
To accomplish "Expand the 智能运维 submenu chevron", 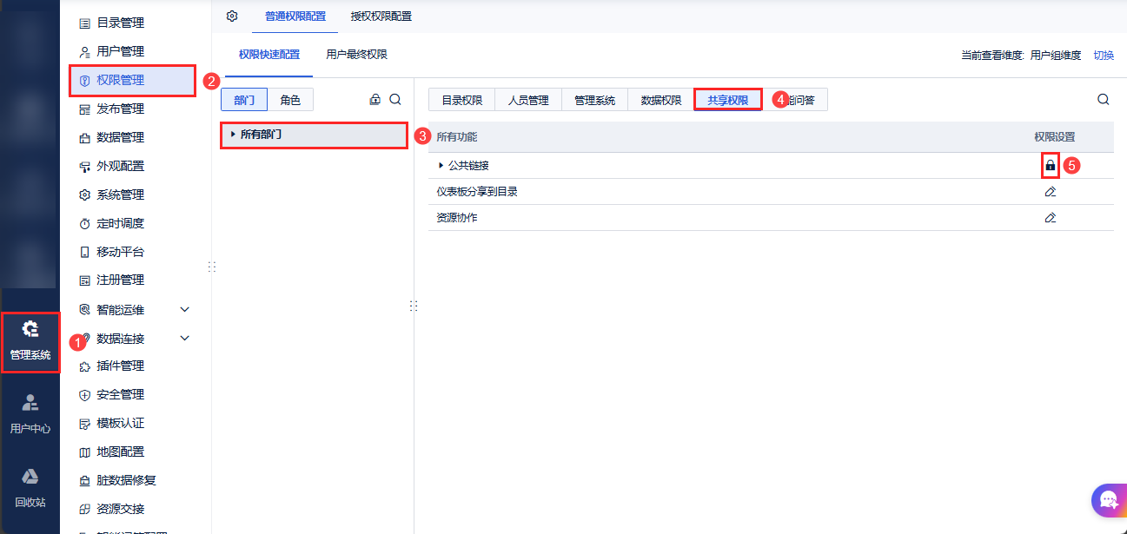I will 184,309.
